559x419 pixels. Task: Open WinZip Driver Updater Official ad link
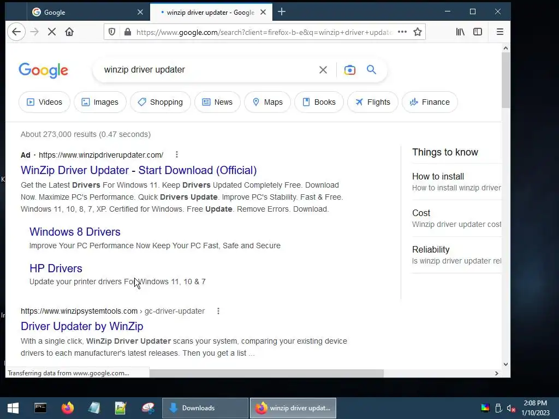click(139, 170)
